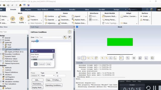Viewport: 161px width, 90px height.
Task: Open the Solution ribbon tab
Action: 57,9
